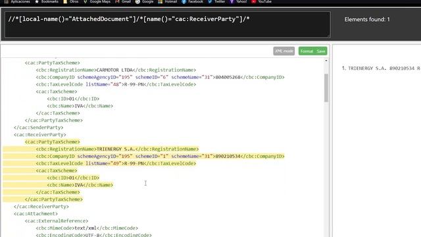
Task: Click unhighlighted cbc:Name IVA line under CARMOTOR
Action: point(80,106)
